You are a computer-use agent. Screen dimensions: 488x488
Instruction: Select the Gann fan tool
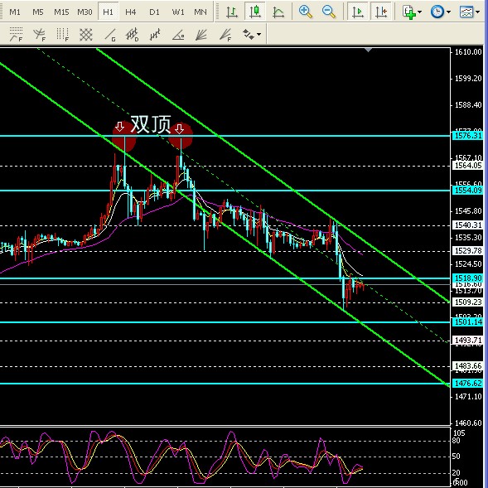tap(201, 34)
